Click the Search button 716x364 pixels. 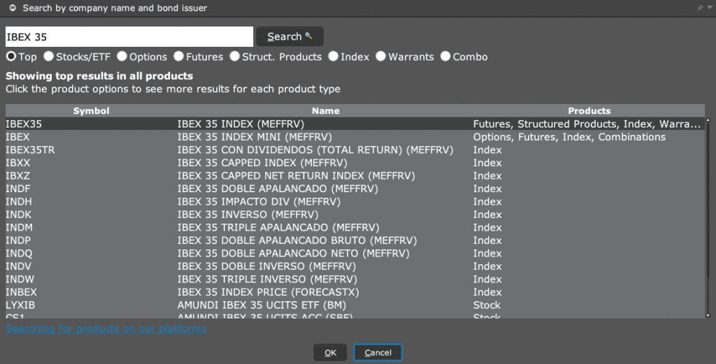289,36
